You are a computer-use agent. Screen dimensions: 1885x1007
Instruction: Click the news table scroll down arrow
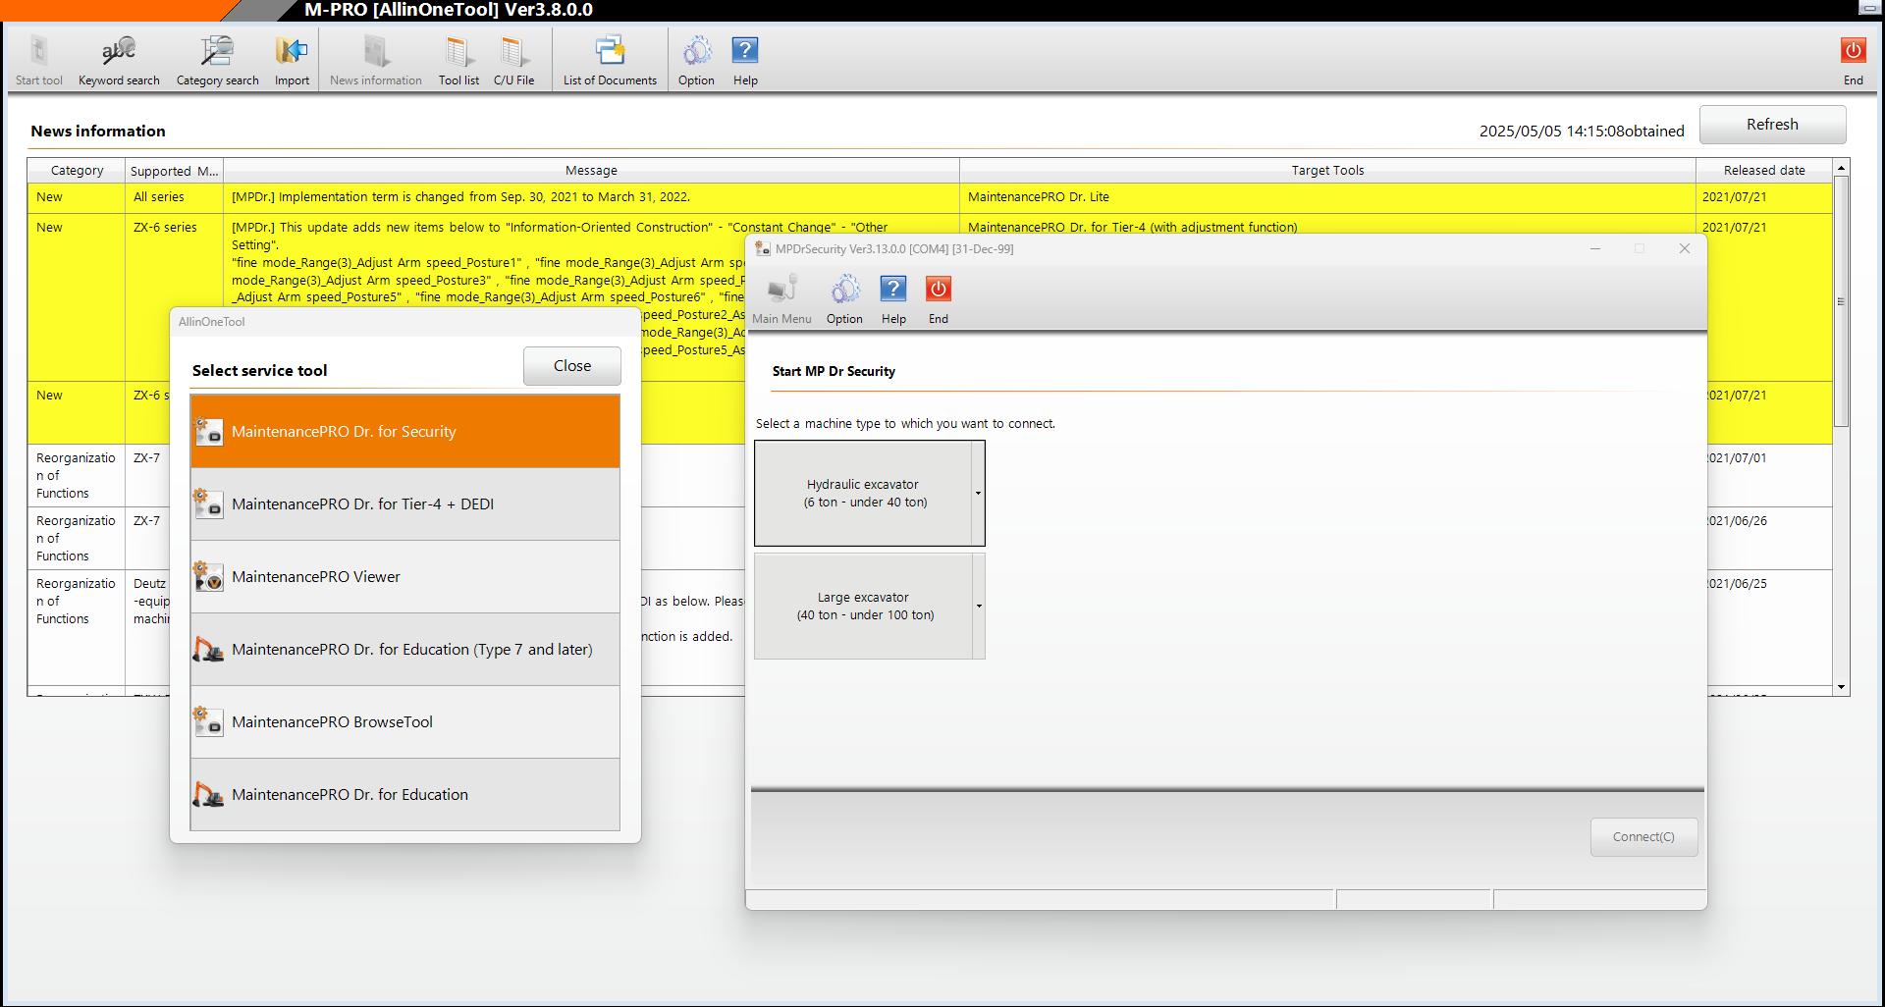point(1841,687)
